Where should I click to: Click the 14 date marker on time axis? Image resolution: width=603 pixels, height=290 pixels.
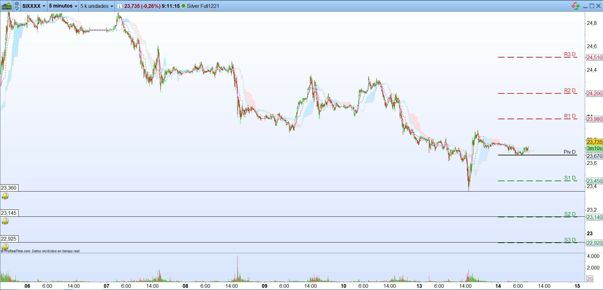tap(498, 286)
